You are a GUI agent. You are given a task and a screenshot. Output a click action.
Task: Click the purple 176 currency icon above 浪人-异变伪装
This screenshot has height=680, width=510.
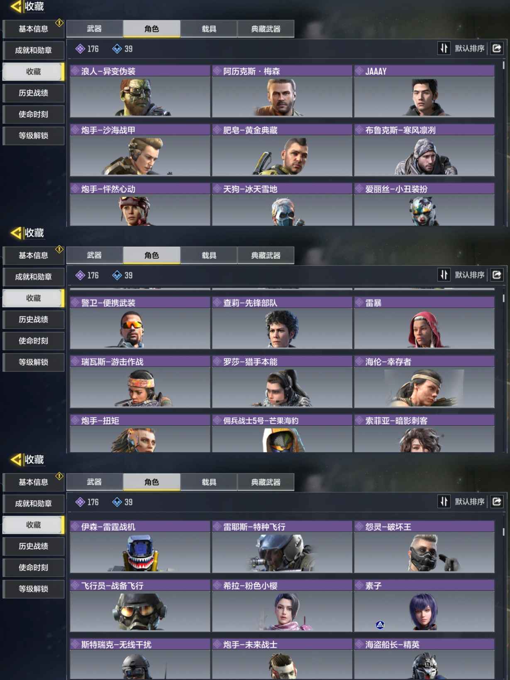pos(80,49)
